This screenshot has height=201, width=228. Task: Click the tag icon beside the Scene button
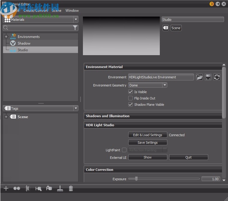[166, 28]
